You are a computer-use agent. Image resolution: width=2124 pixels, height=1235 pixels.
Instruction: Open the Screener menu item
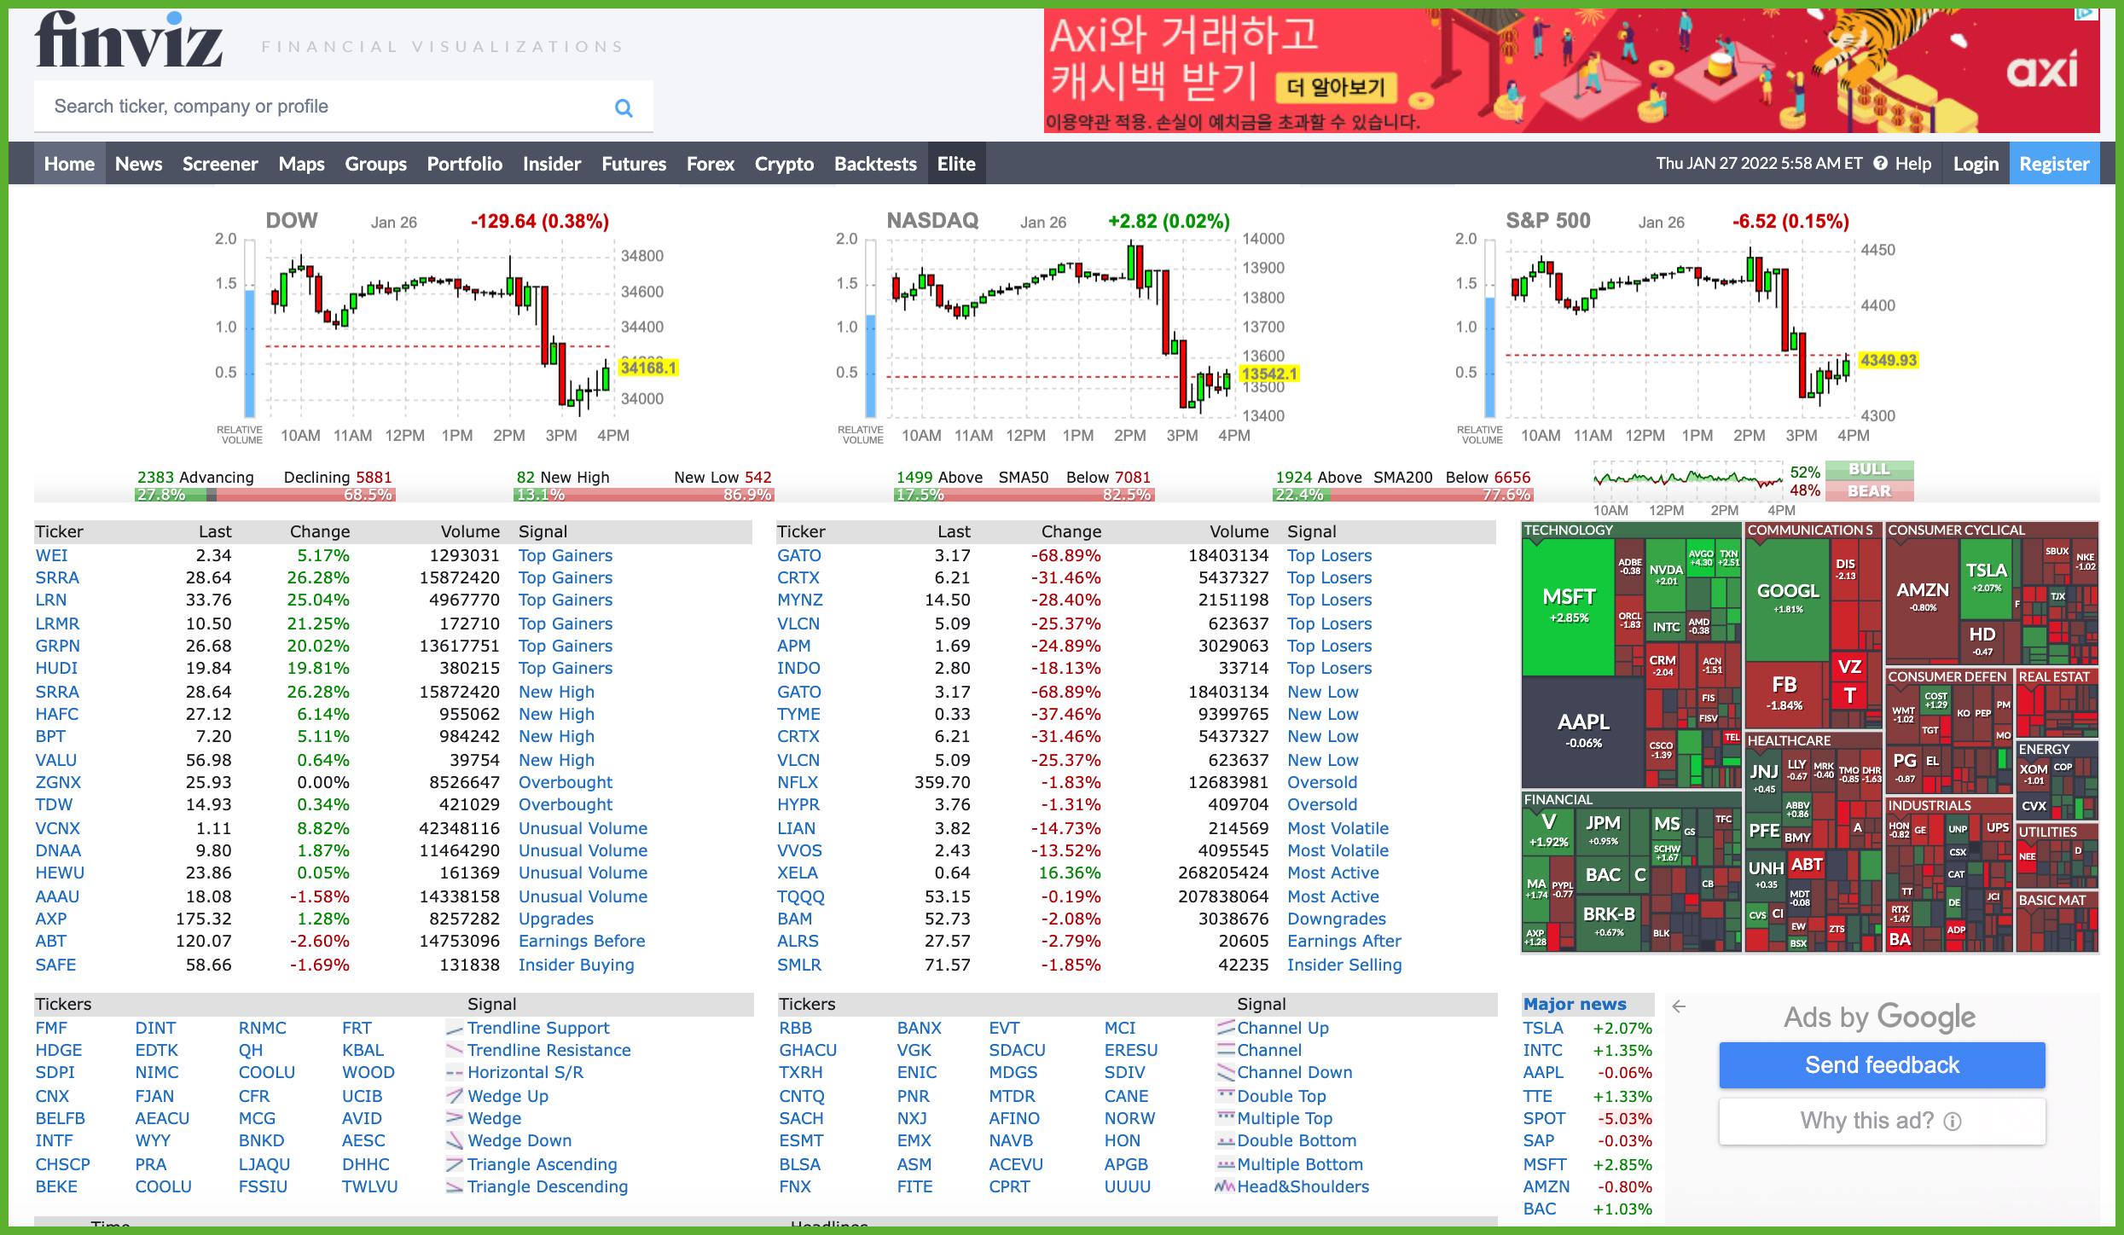[x=220, y=164]
